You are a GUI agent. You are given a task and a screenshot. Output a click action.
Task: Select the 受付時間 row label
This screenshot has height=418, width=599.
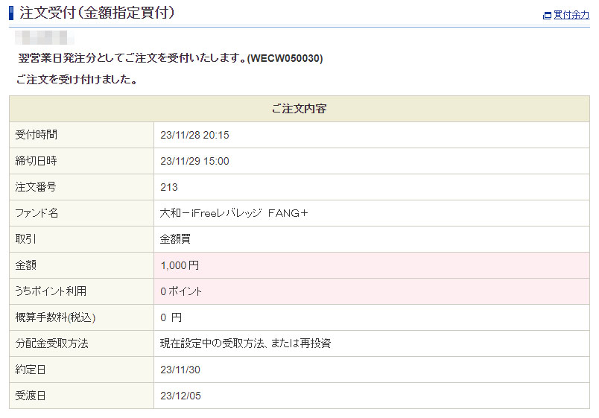coord(37,135)
